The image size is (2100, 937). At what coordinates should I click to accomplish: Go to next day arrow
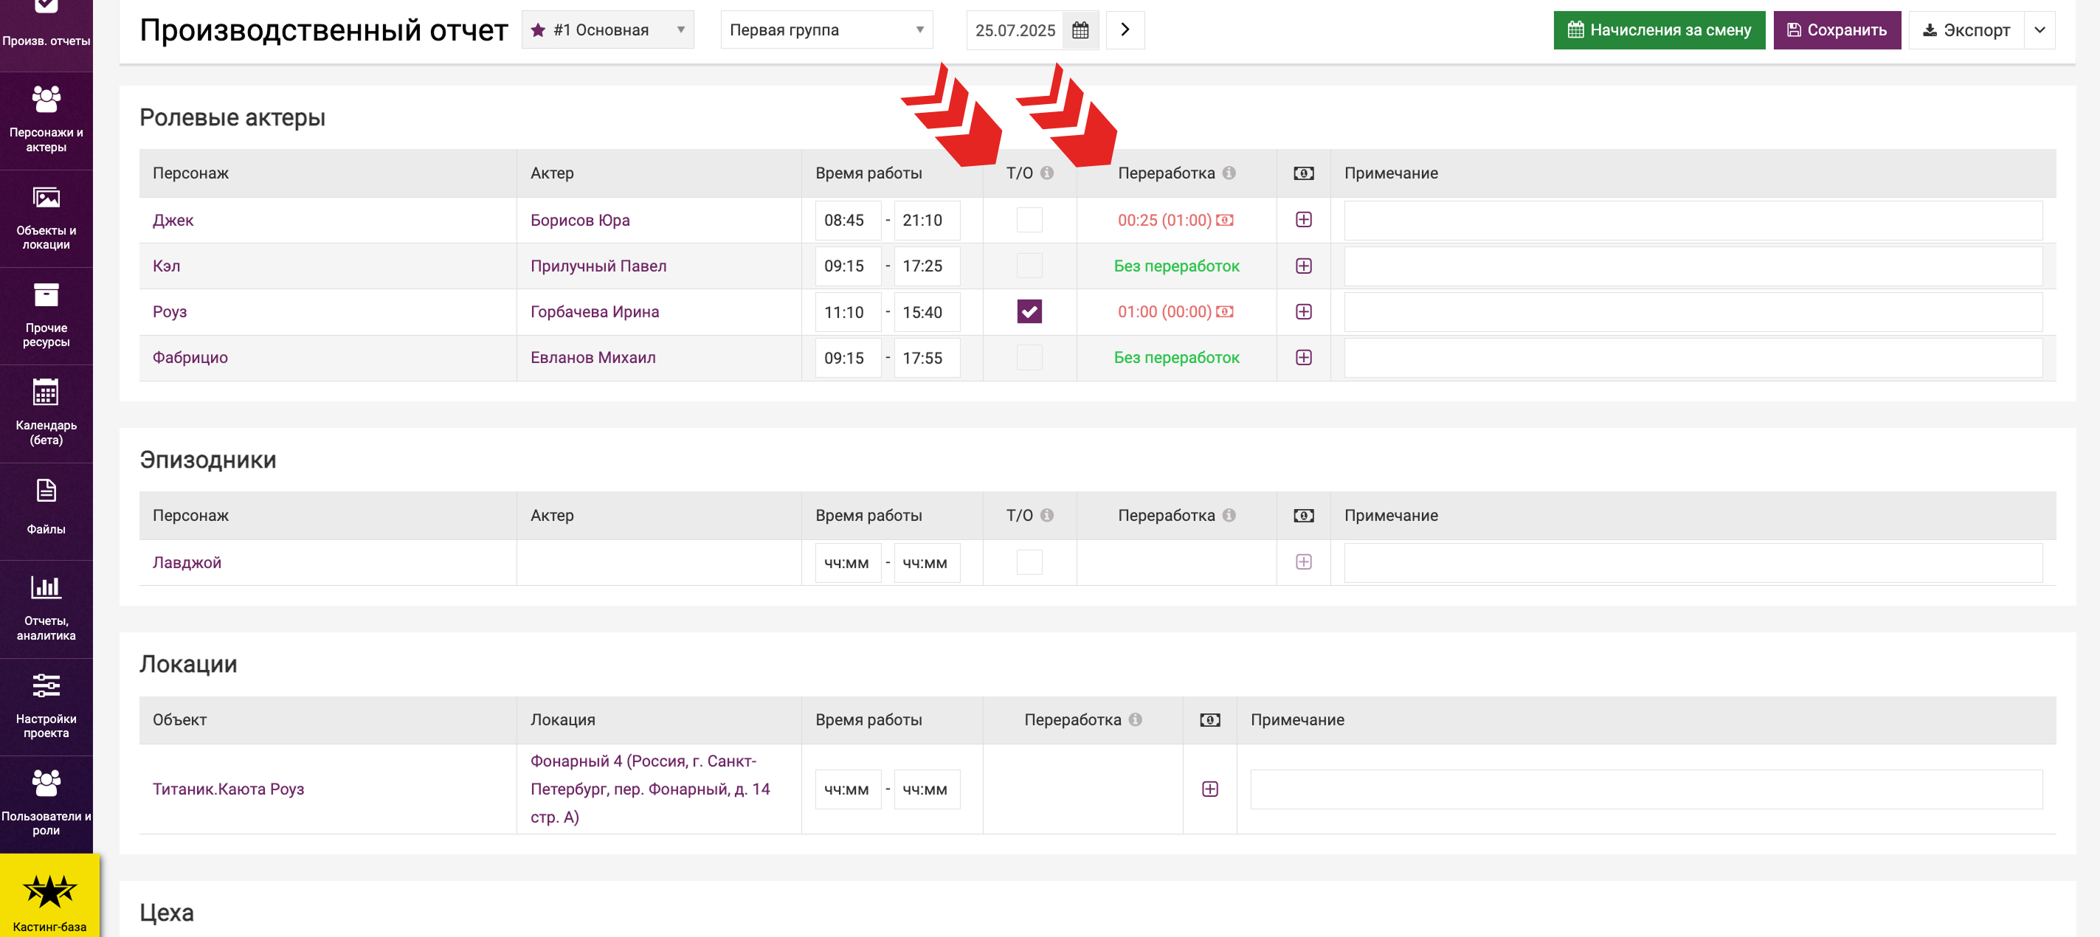pyautogui.click(x=1125, y=30)
